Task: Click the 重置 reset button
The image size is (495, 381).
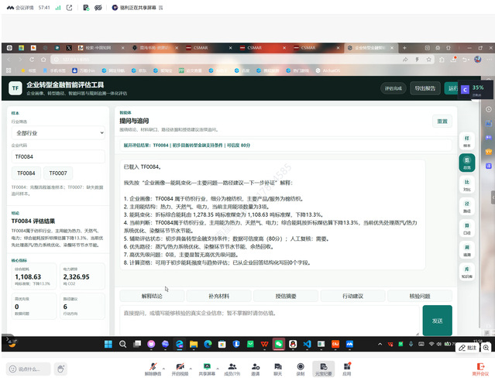Action: (x=442, y=122)
